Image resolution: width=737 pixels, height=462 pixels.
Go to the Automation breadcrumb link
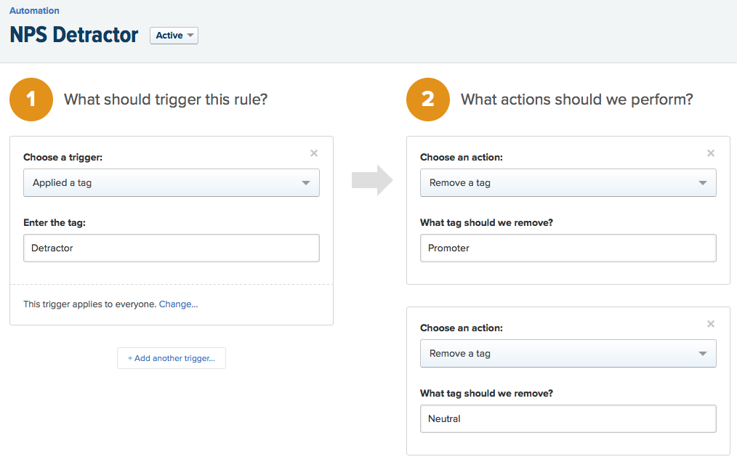(34, 11)
